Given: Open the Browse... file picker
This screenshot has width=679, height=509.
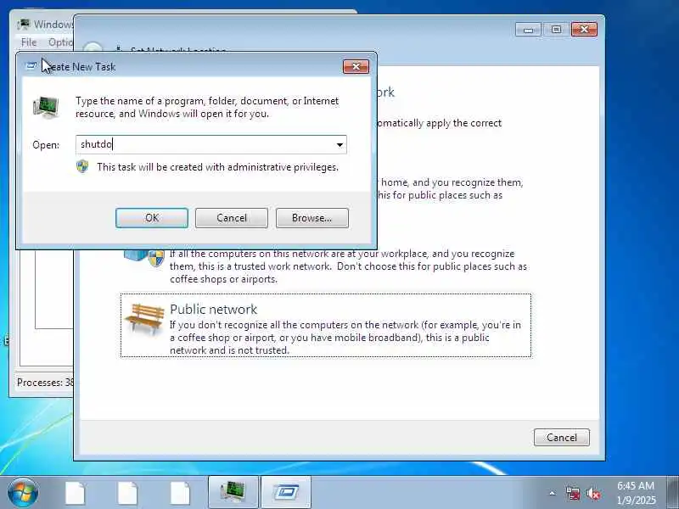Looking at the screenshot, I should click(x=311, y=218).
